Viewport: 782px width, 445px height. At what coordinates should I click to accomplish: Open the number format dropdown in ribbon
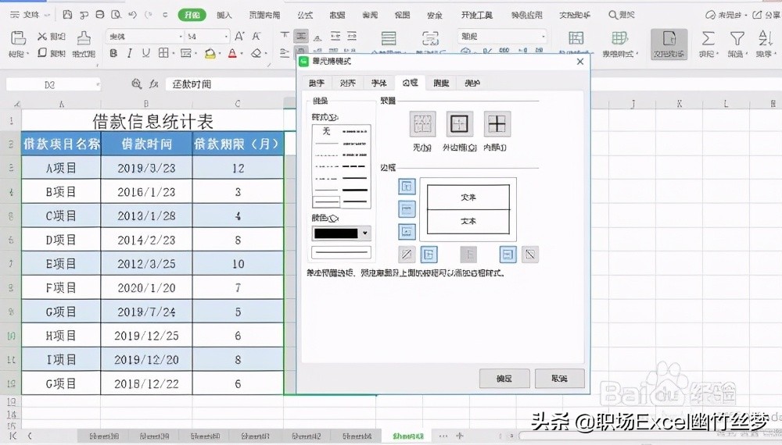point(543,37)
